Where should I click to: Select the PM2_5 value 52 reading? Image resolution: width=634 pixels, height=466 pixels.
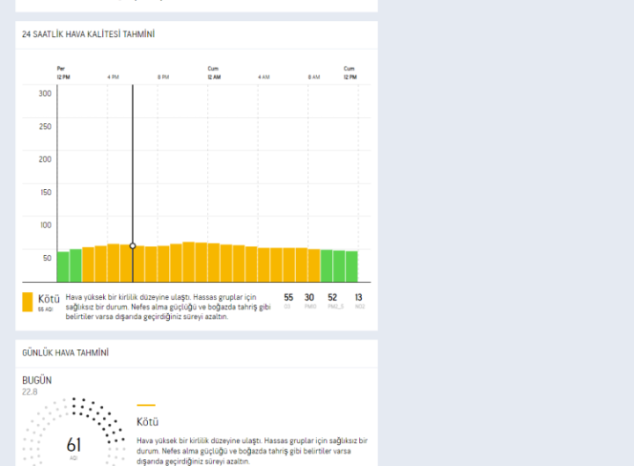(x=333, y=299)
